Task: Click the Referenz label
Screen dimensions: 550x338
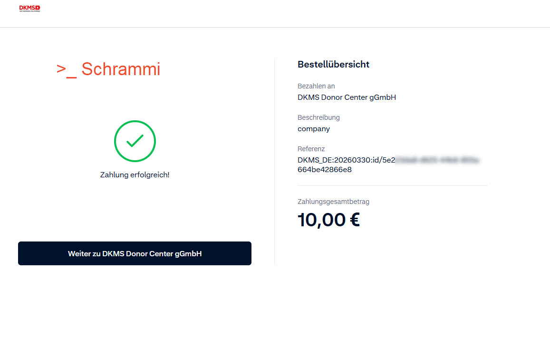Action: coord(311,149)
